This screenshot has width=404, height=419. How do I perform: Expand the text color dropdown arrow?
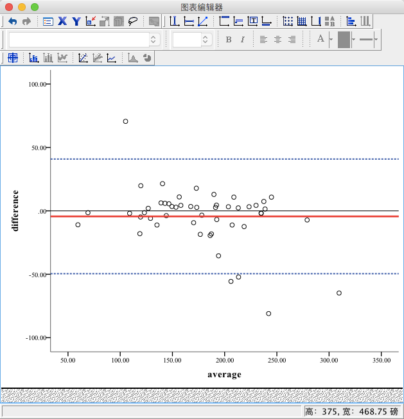(x=331, y=40)
